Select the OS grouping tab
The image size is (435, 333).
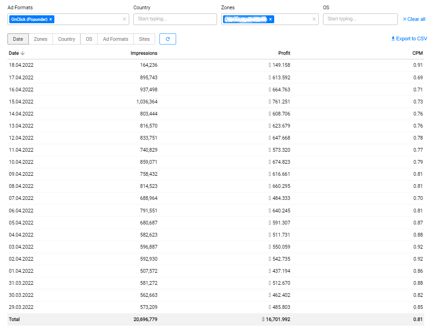89,39
